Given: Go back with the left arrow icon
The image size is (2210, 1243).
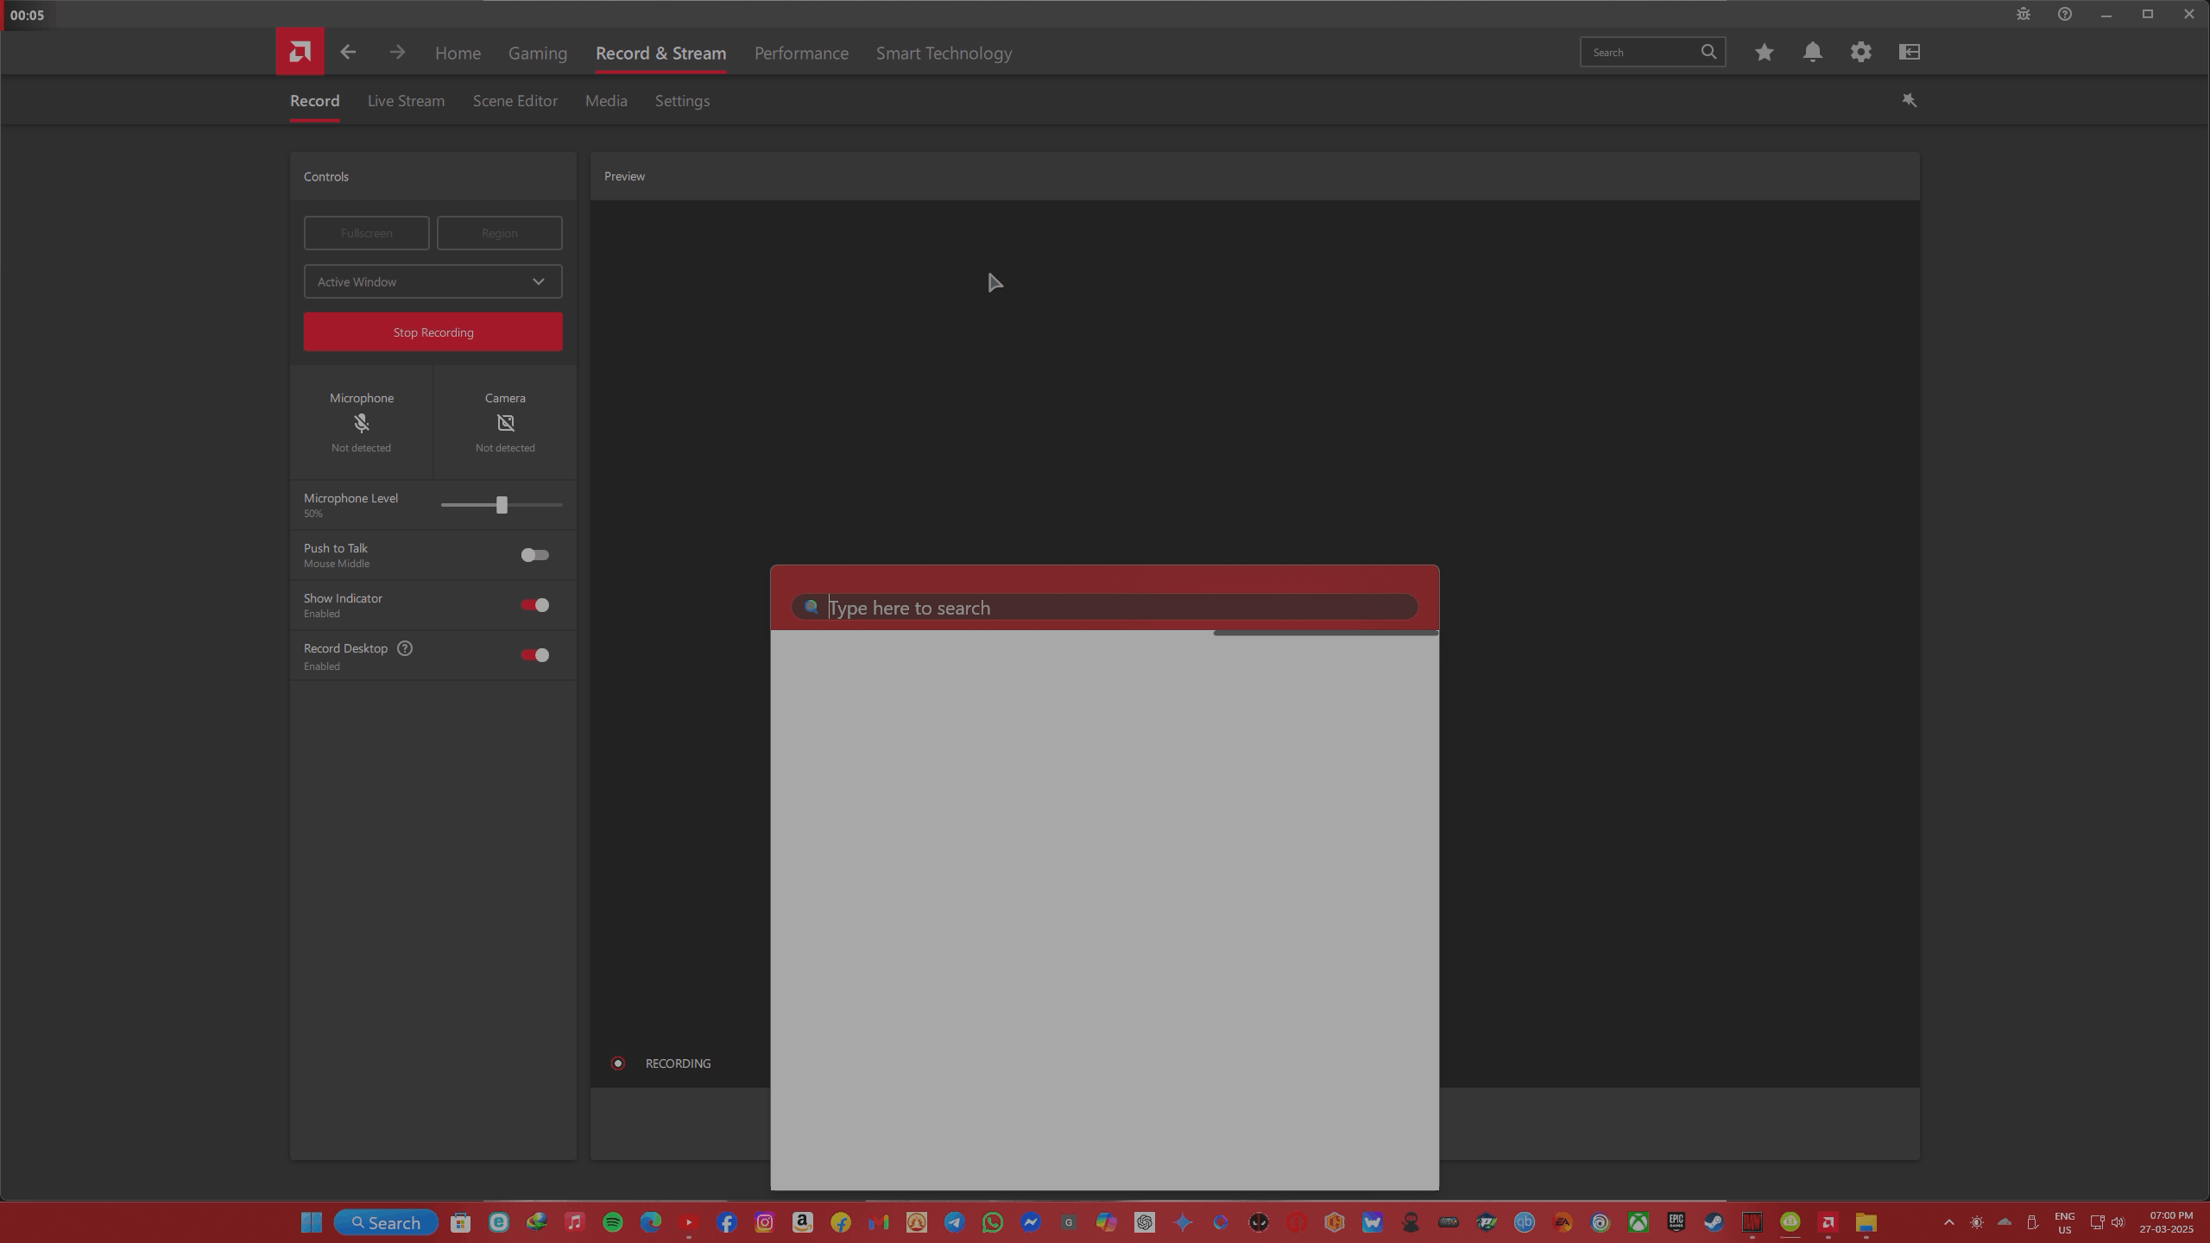Looking at the screenshot, I should click(348, 53).
